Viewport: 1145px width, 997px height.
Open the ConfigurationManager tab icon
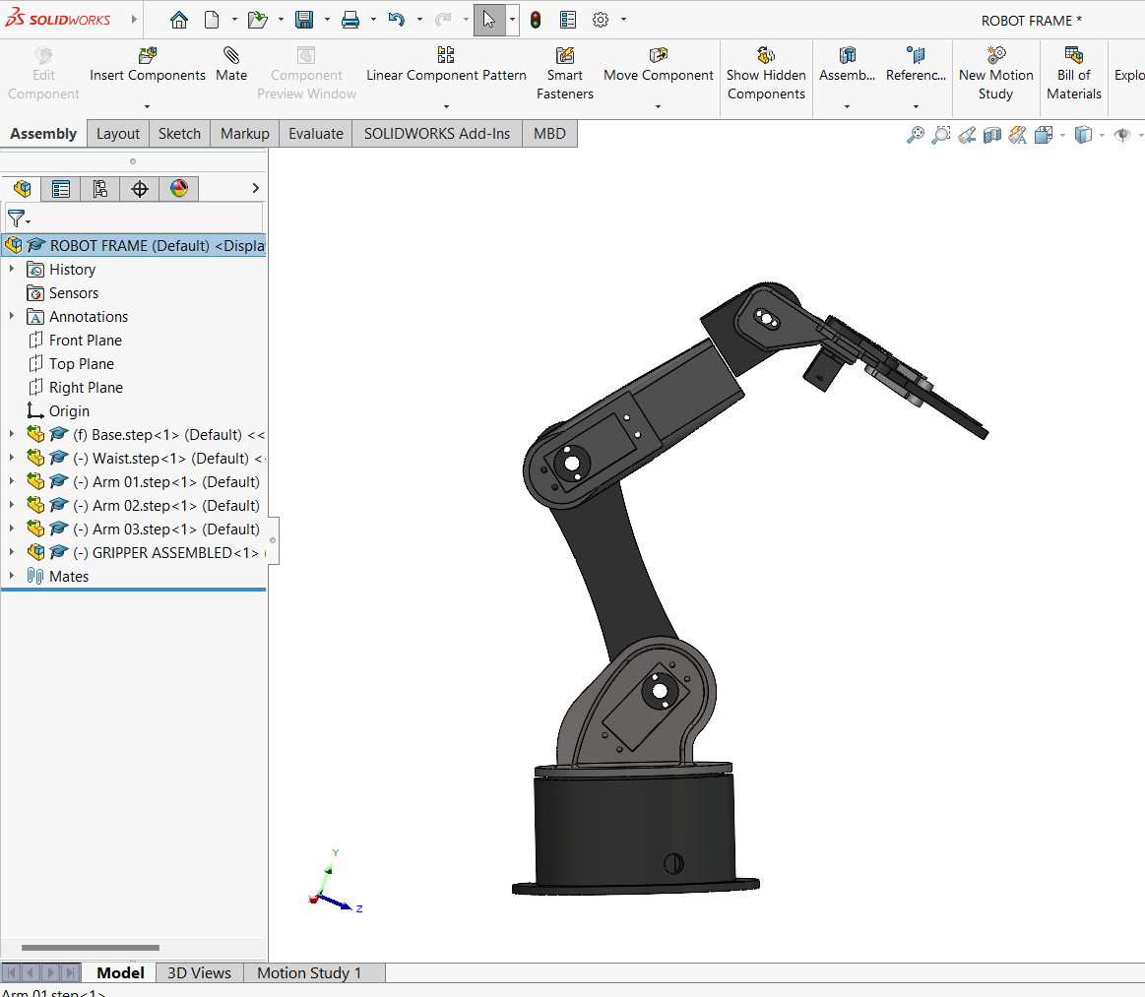100,189
